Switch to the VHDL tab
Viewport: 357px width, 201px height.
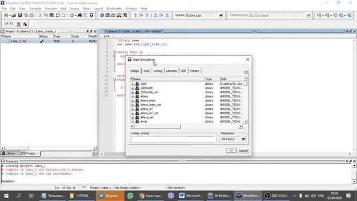click(x=146, y=71)
